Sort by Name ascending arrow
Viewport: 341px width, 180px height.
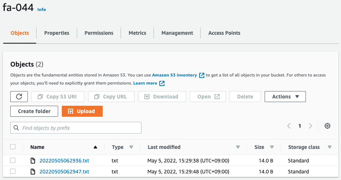pyautogui.click(x=95, y=147)
